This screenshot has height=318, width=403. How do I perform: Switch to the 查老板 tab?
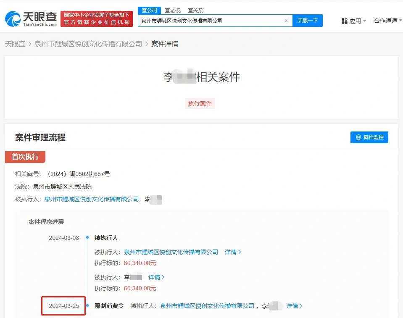(x=172, y=11)
